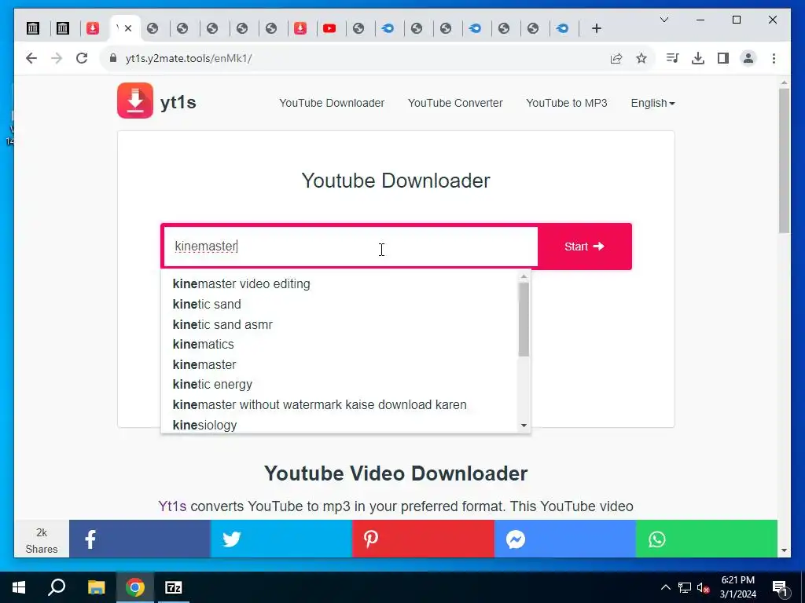805x603 pixels.
Task: Open YouTube to MP3 nav link
Action: click(x=566, y=103)
